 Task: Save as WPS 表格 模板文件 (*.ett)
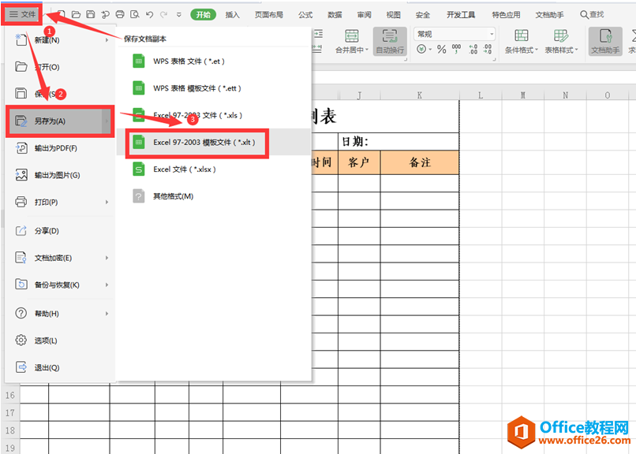coord(214,88)
